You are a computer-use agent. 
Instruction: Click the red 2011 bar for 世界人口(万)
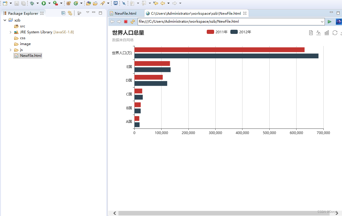pos(219,50)
